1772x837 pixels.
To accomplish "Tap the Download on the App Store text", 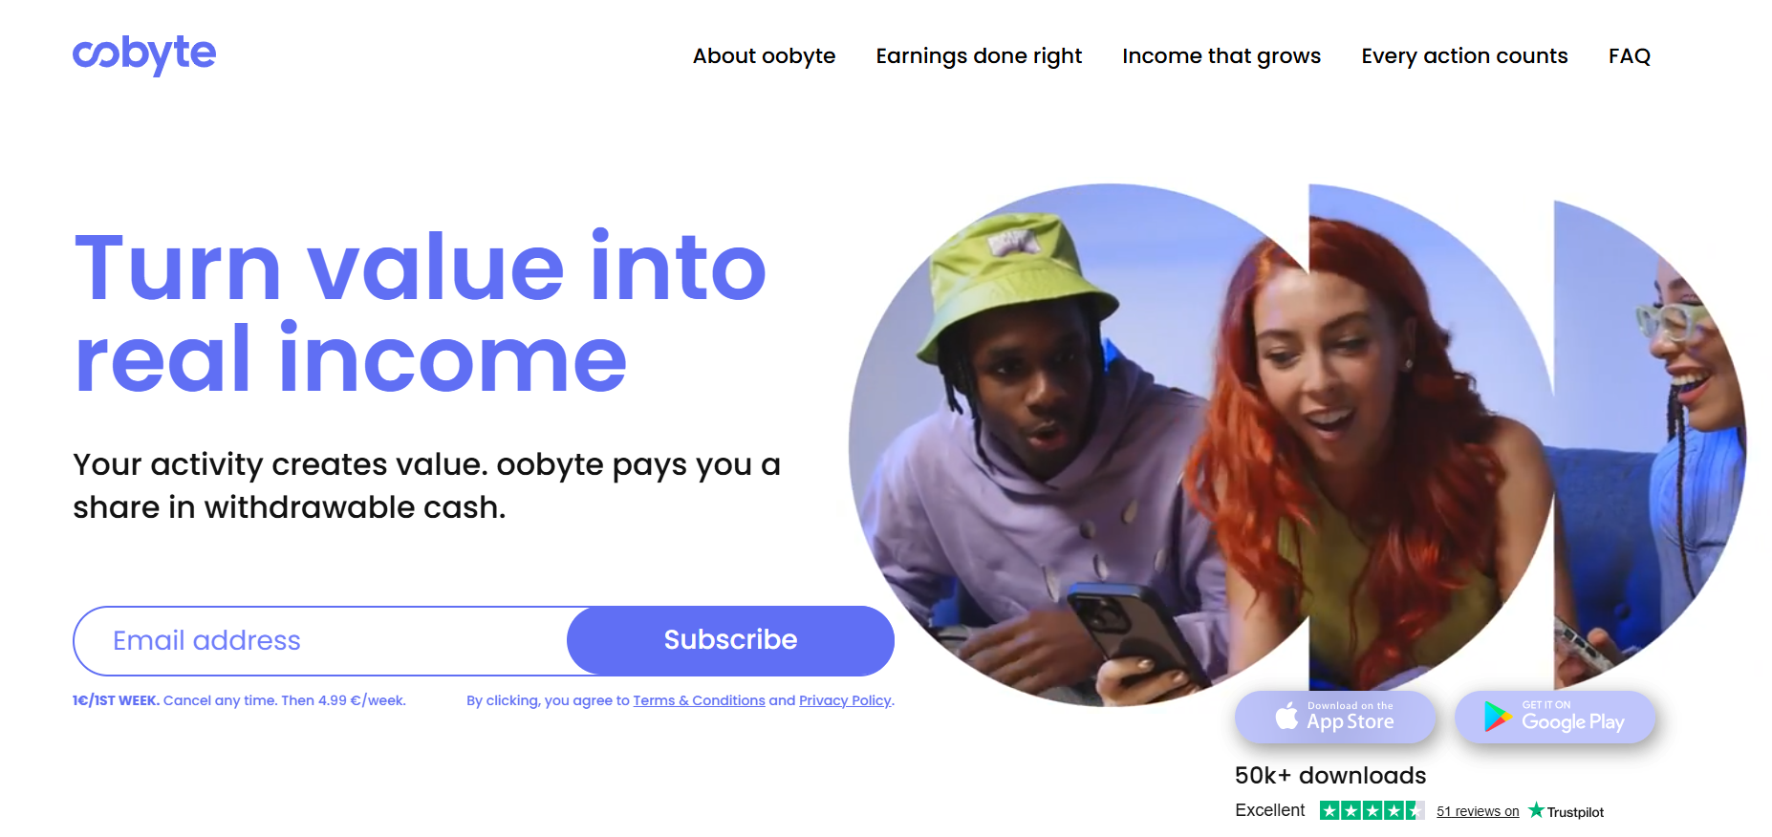I will [x=1351, y=717].
